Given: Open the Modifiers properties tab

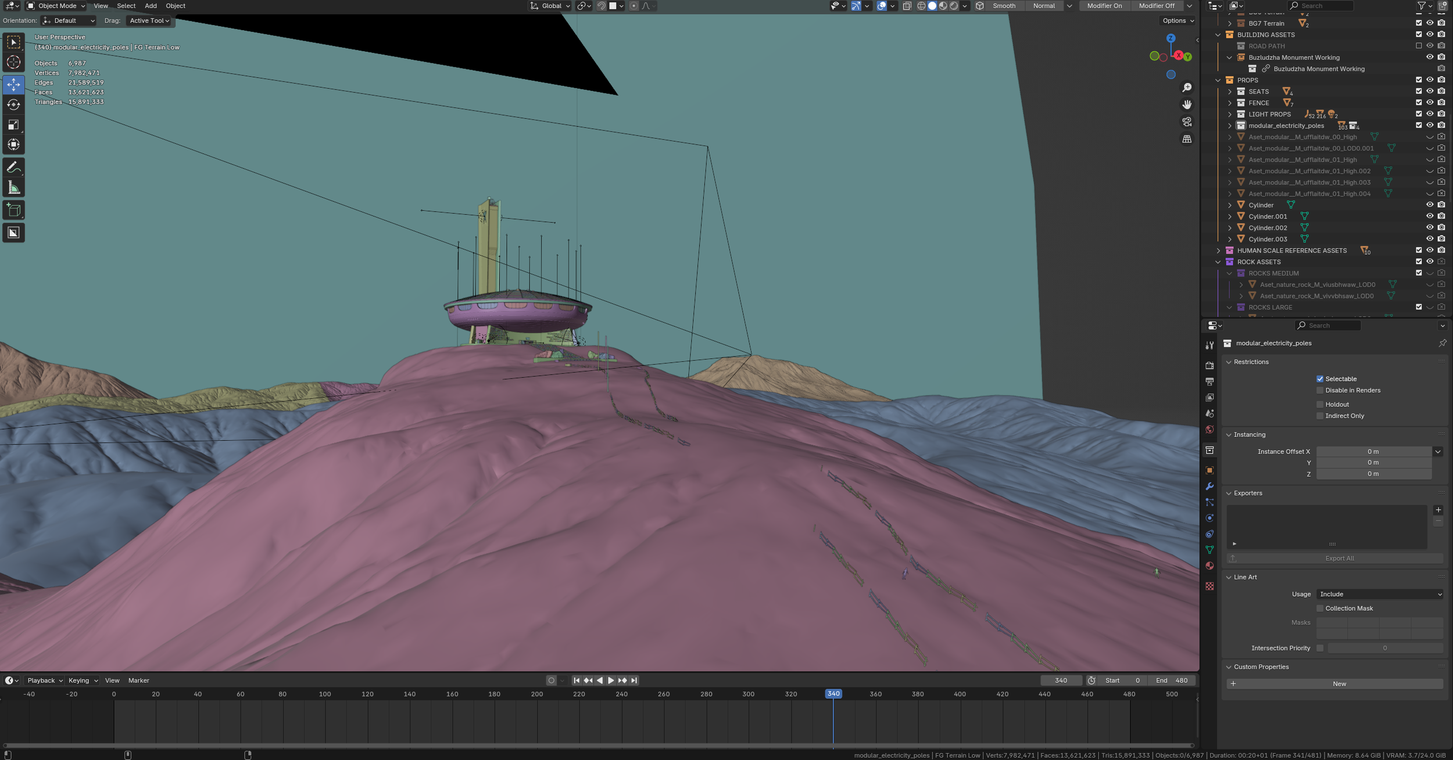Looking at the screenshot, I should click(x=1209, y=487).
